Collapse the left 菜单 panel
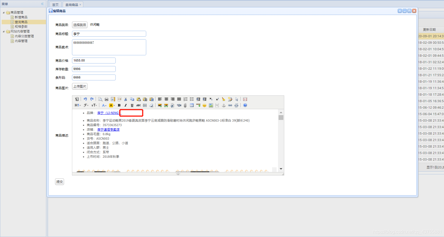Image resolution: width=444 pixels, height=237 pixels. (42, 4)
